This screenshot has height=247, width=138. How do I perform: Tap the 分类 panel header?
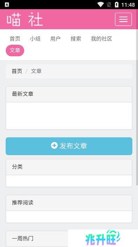coord(69,167)
